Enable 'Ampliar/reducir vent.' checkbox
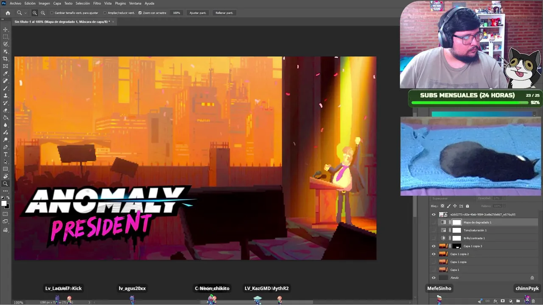 pos(105,13)
